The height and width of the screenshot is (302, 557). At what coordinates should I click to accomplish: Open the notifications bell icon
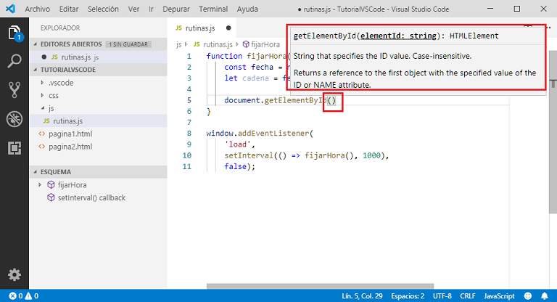[544, 296]
